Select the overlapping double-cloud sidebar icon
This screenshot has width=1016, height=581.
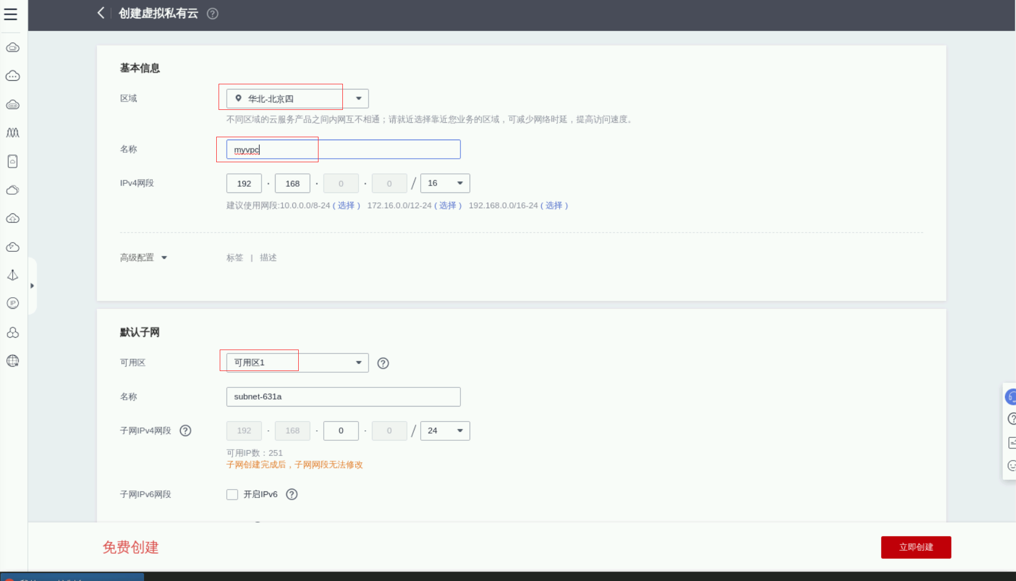tap(13, 190)
